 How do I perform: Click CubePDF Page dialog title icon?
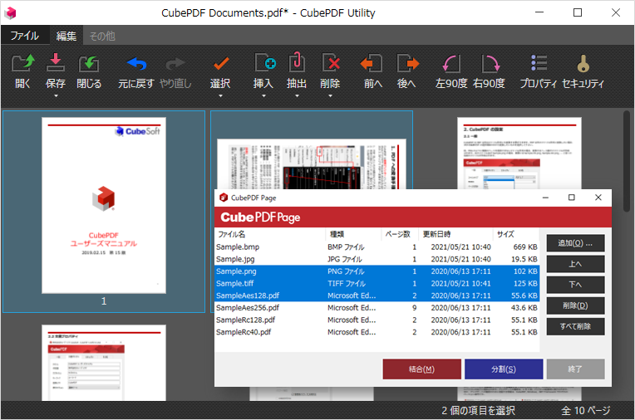224,198
